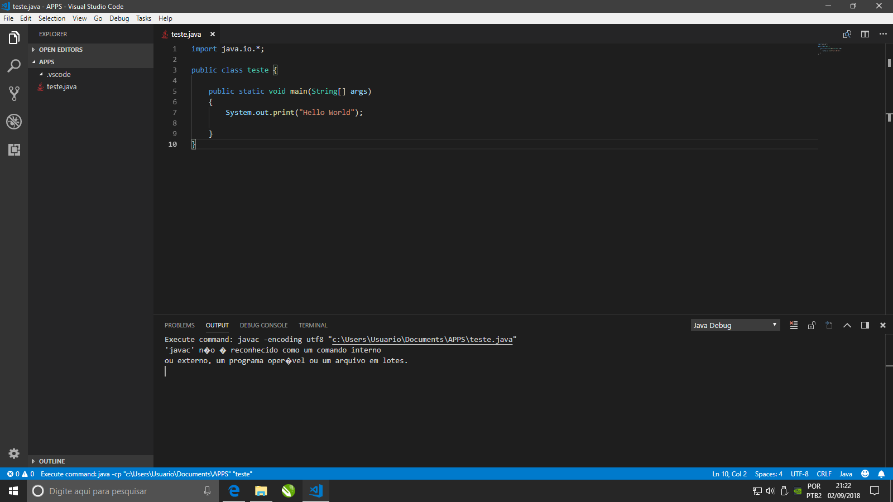Maximize the panel with chevron up
Screen dimensions: 893x502
pos(847,325)
